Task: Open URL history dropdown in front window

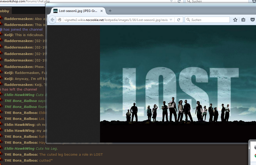Action: point(171,20)
